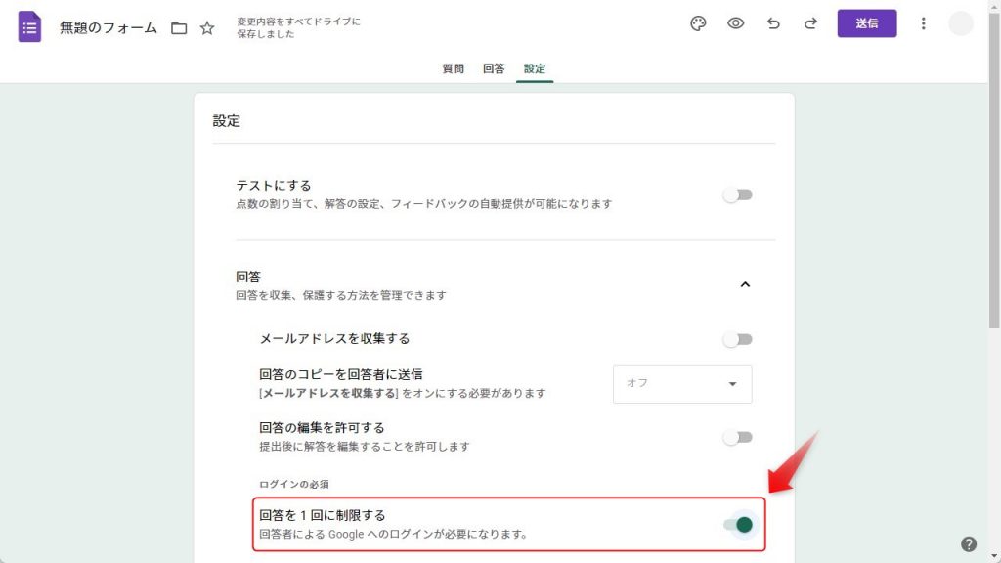Click the undo arrow icon
Viewport: 1001px width, 563px height.
(773, 23)
